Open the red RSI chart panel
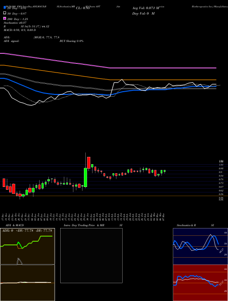The height and width of the screenshot is (301, 228). pyautogui.click(x=200, y=283)
